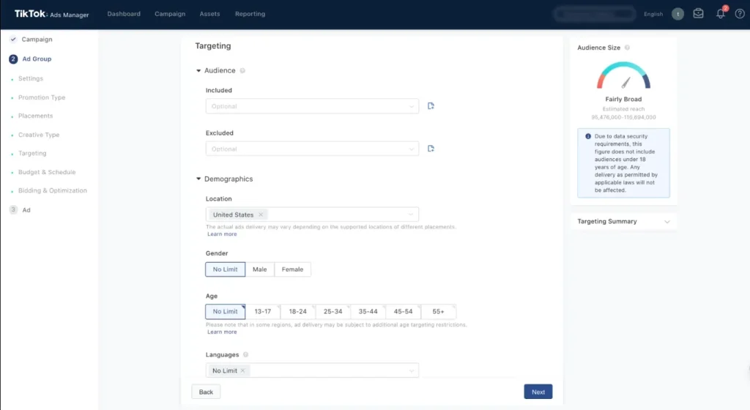This screenshot has width=750, height=410.
Task: Open the Excluded audience dropdown
Action: (x=312, y=149)
